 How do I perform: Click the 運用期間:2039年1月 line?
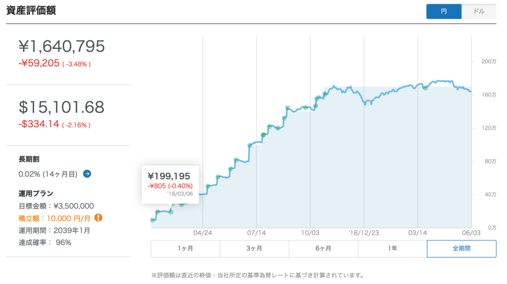pos(54,231)
